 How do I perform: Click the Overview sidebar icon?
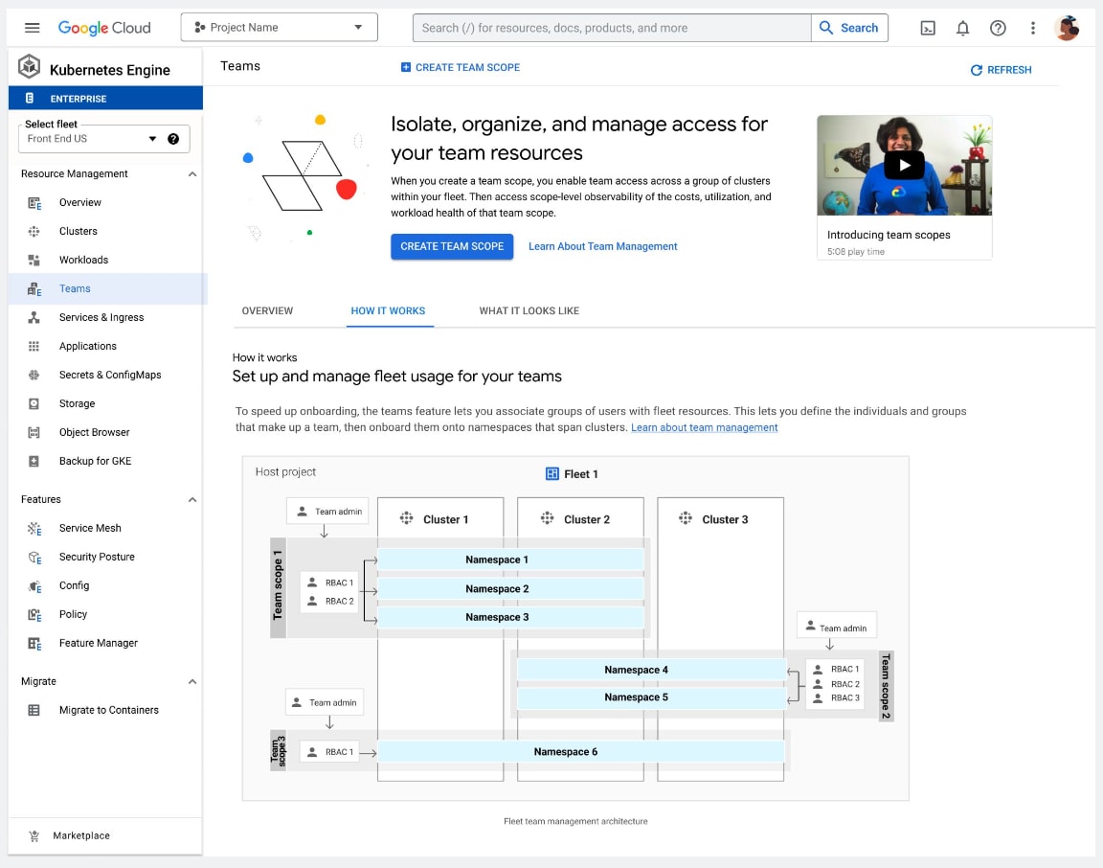click(34, 203)
